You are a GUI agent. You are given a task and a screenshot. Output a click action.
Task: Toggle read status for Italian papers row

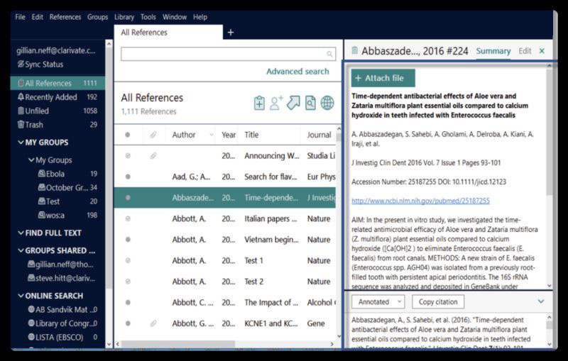(x=128, y=219)
